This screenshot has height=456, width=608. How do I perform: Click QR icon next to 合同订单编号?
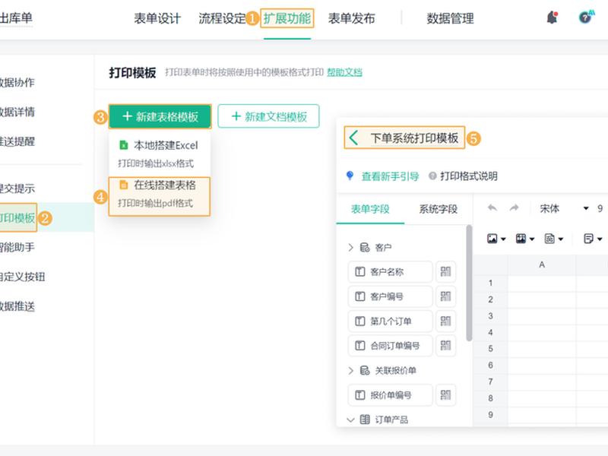coord(445,346)
